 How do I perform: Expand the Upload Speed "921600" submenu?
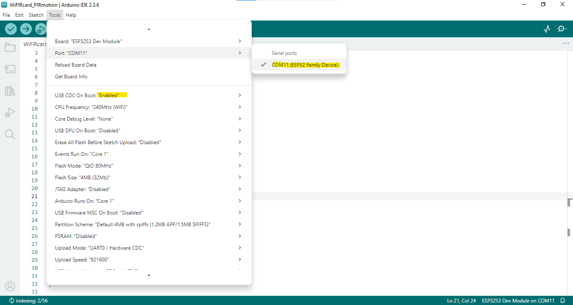[149, 259]
